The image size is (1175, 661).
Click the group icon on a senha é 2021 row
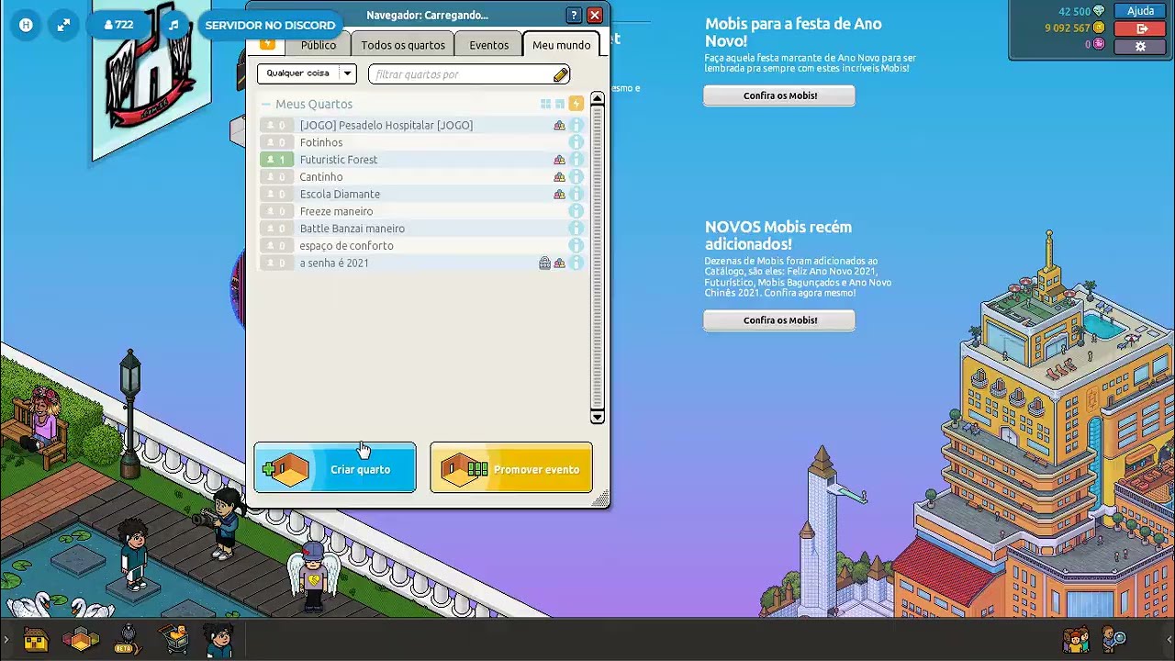[559, 263]
